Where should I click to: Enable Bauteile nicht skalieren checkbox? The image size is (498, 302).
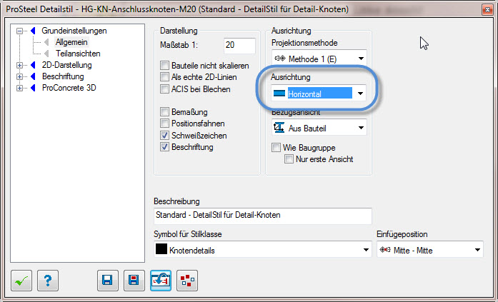(x=164, y=66)
